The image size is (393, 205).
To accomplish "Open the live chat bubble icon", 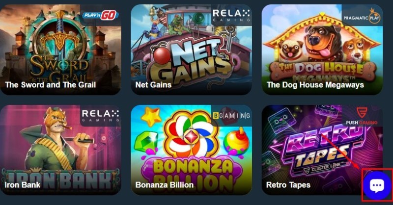I will point(377,185).
